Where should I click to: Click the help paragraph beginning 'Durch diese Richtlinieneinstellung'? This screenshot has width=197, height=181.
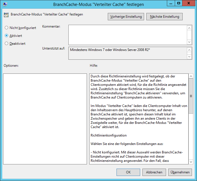coord(138,87)
